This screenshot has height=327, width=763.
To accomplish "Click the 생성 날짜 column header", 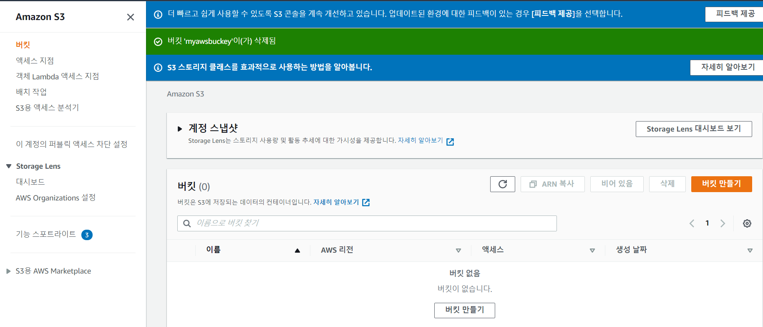I will (x=632, y=250).
